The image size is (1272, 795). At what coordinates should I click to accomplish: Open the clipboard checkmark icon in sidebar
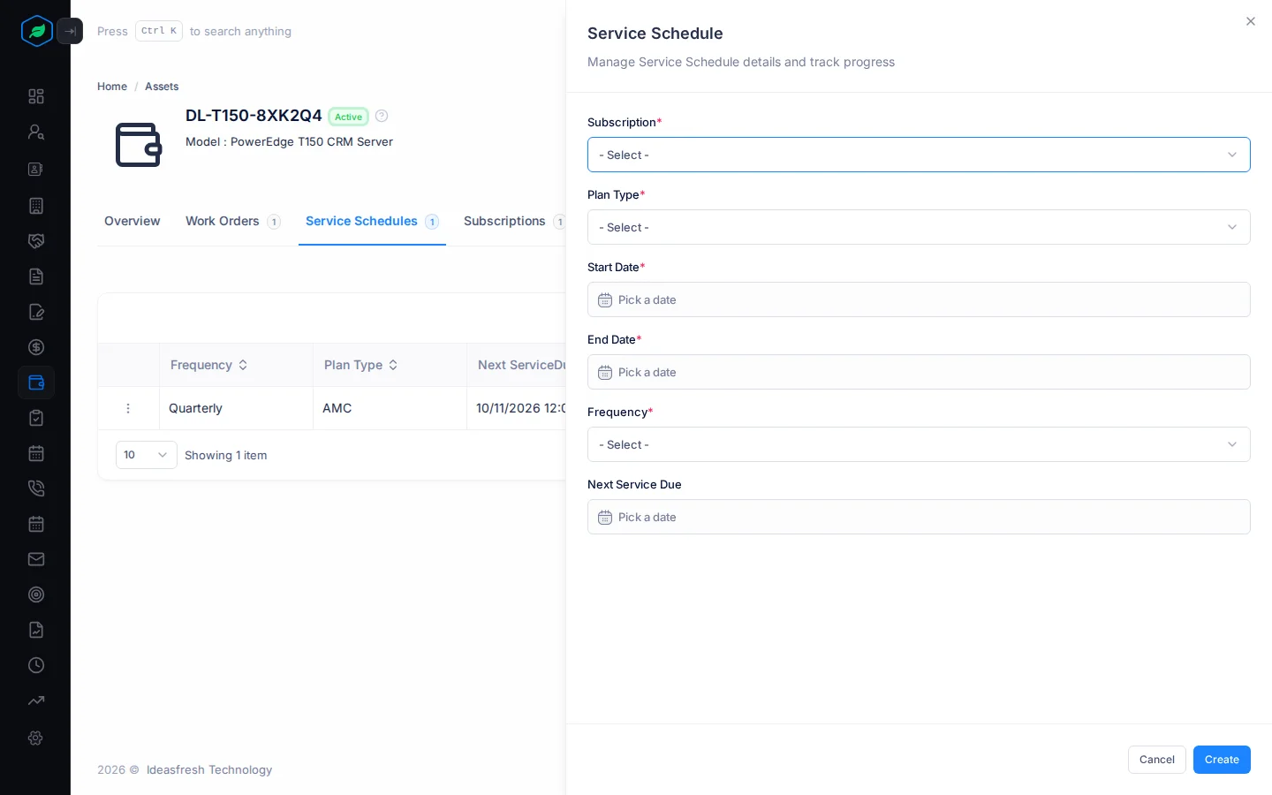[36, 418]
